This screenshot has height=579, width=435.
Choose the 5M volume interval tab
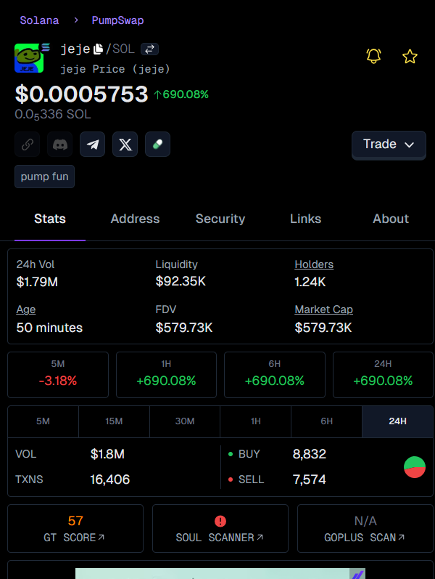tap(43, 421)
